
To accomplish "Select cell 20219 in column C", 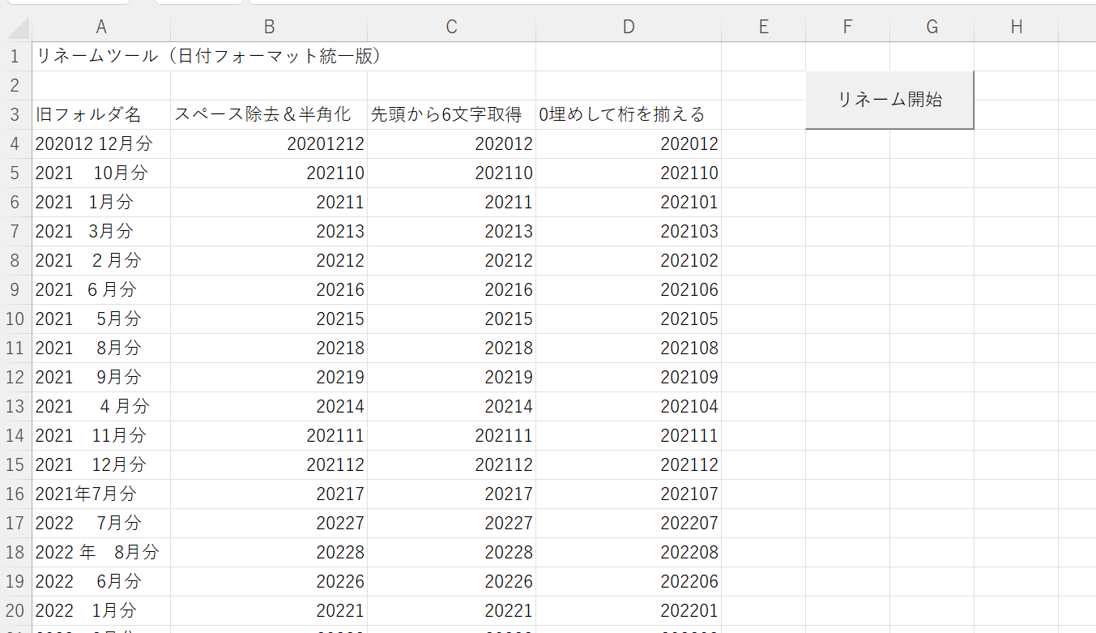I will pyautogui.click(x=451, y=378).
